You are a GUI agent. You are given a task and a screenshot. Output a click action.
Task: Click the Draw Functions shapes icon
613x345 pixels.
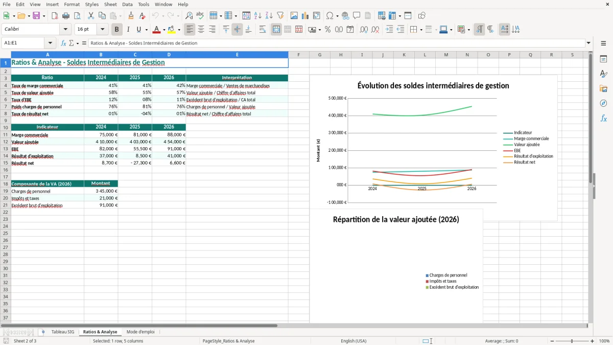422,16
